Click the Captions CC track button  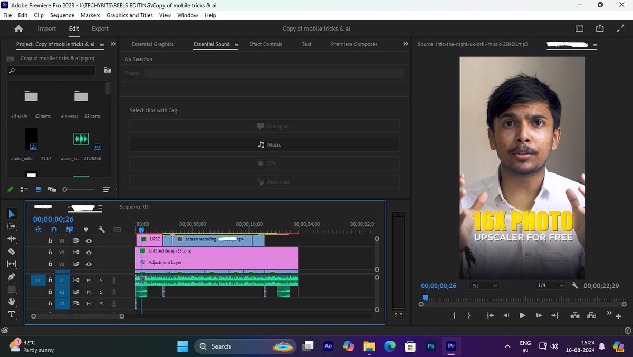[x=117, y=229]
